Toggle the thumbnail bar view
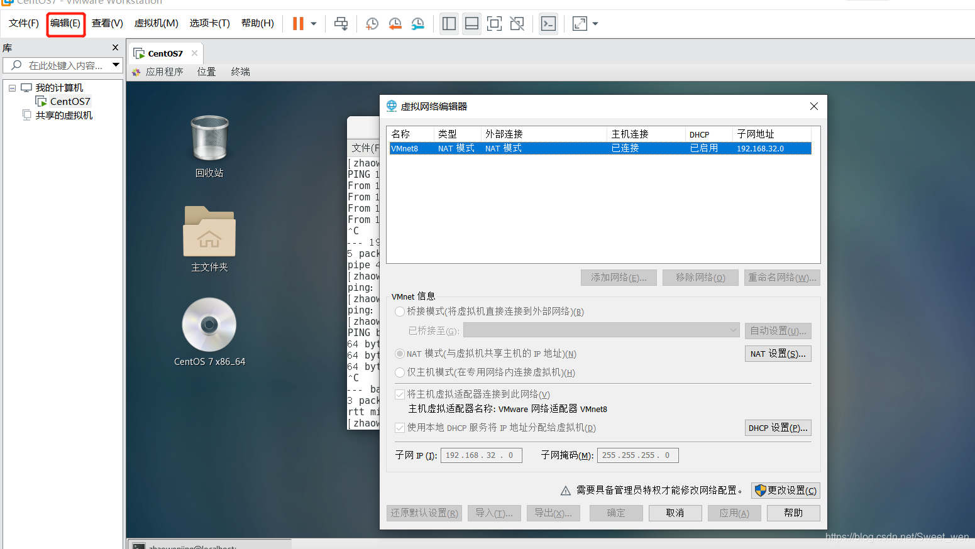The image size is (975, 549). click(471, 24)
